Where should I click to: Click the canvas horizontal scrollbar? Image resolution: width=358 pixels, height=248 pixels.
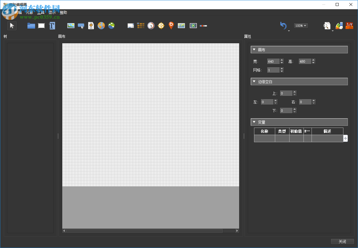click(144, 231)
